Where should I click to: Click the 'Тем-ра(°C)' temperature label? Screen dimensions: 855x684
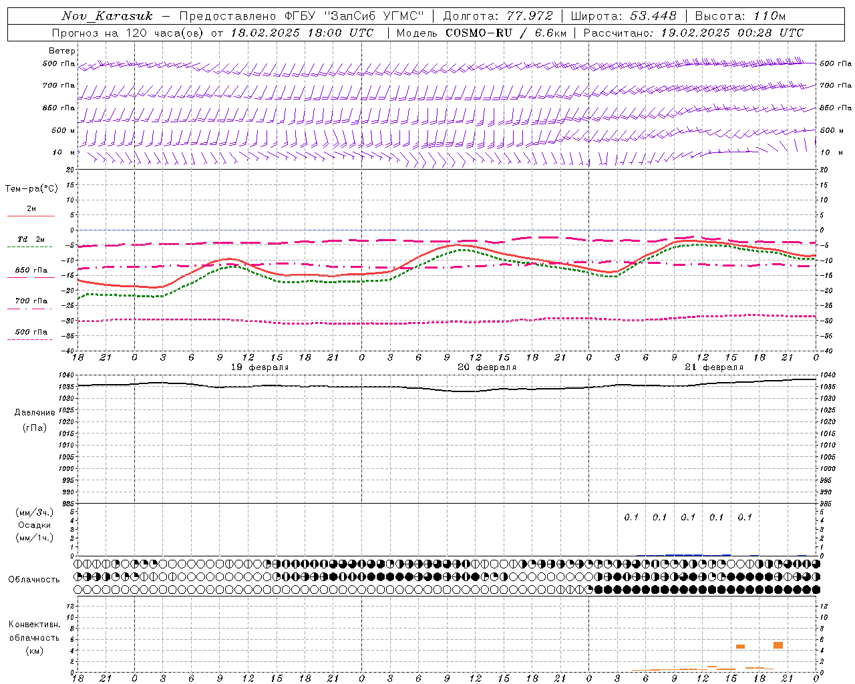tap(31, 189)
